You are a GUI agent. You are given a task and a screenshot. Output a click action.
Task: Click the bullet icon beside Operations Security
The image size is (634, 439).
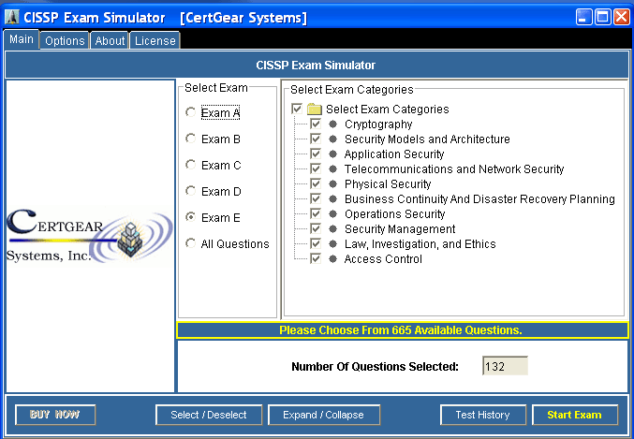332,213
